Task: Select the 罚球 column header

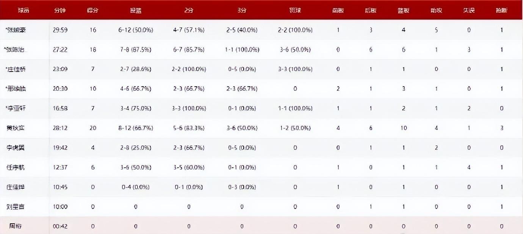Action: (295, 11)
